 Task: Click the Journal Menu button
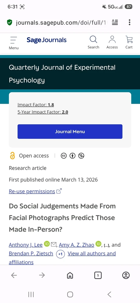[70, 132]
